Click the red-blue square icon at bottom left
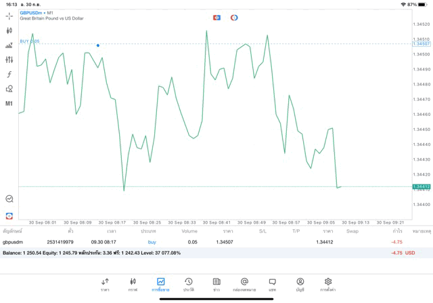This screenshot has width=433, height=303. point(9,216)
